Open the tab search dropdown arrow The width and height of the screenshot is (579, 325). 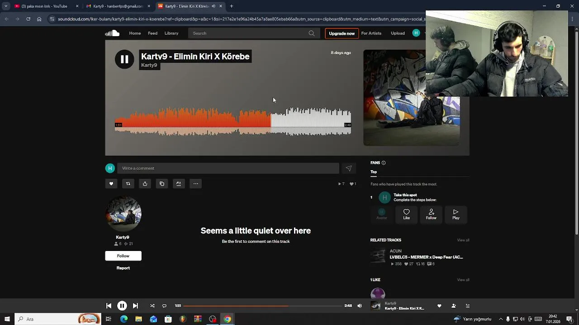coord(6,6)
